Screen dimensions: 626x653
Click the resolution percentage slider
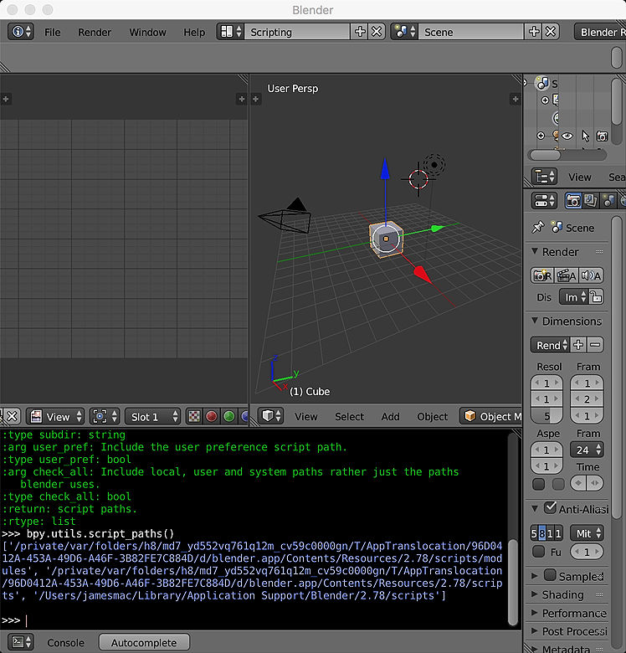click(x=546, y=416)
